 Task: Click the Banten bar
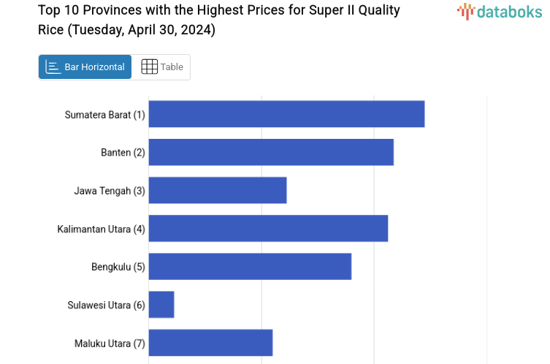tap(271, 152)
